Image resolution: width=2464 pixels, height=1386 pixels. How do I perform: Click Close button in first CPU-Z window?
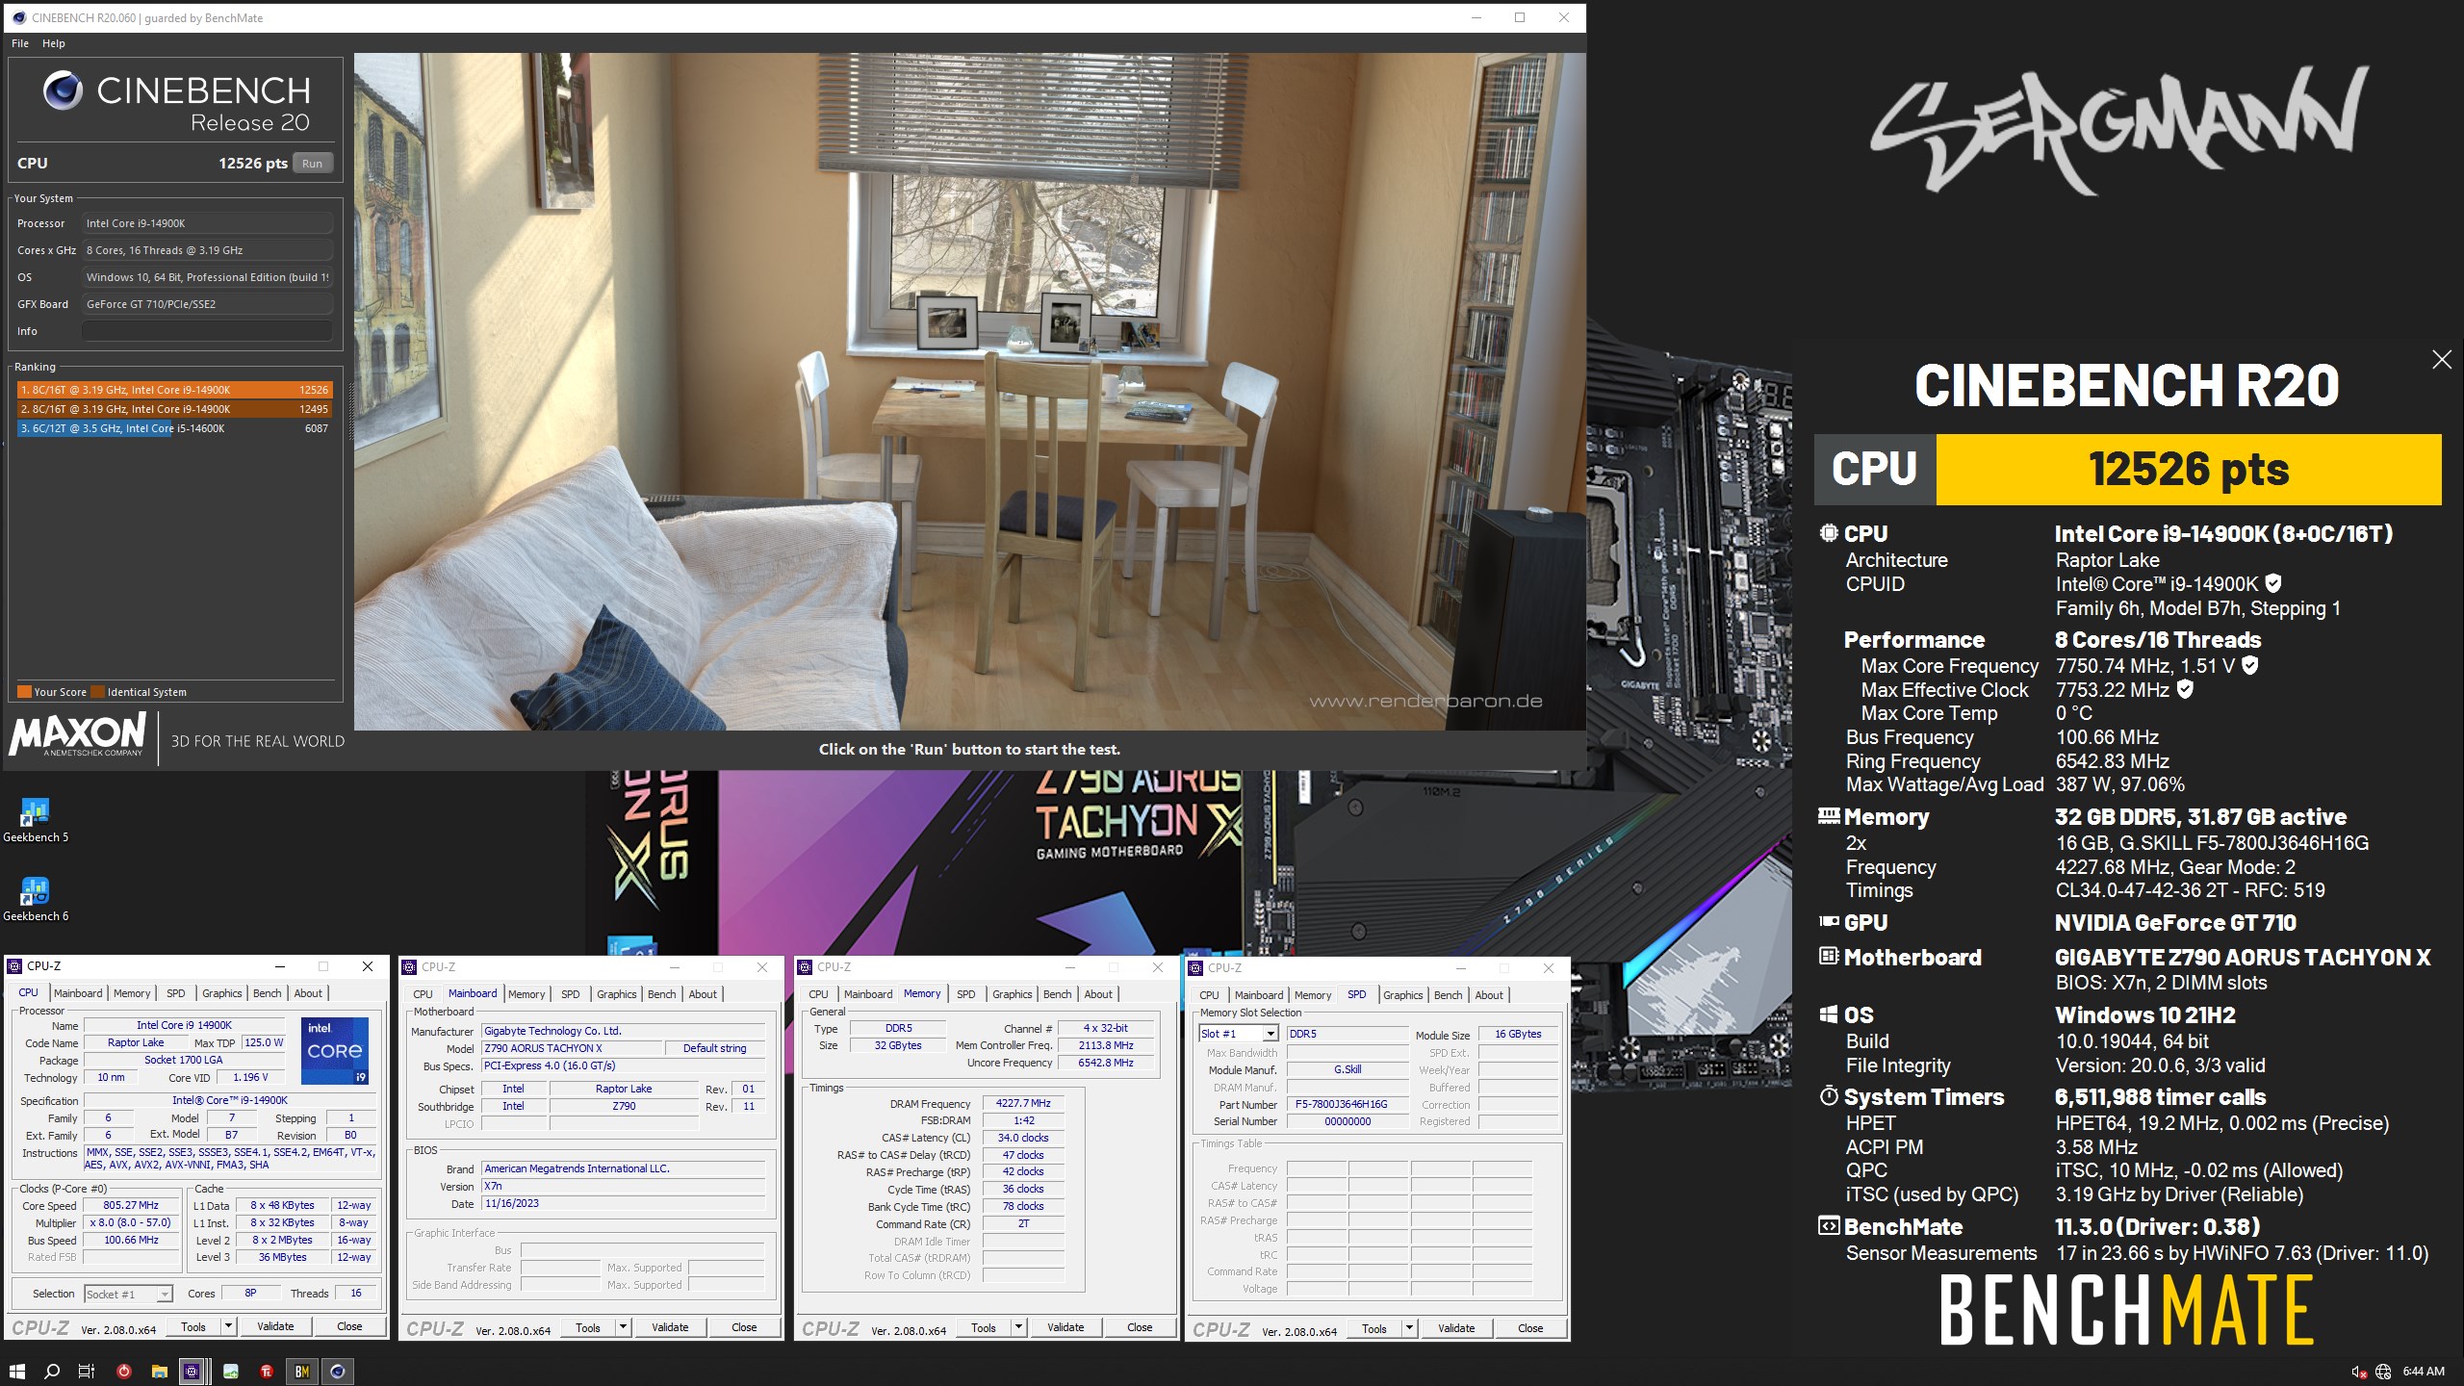tap(349, 1327)
